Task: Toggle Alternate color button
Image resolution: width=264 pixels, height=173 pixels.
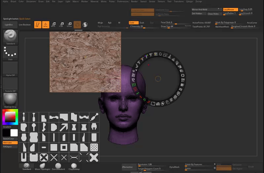Action: pyautogui.click(x=10, y=143)
